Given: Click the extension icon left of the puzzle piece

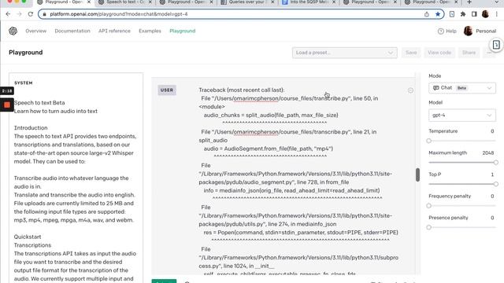Looking at the screenshot, I should click(452, 14).
